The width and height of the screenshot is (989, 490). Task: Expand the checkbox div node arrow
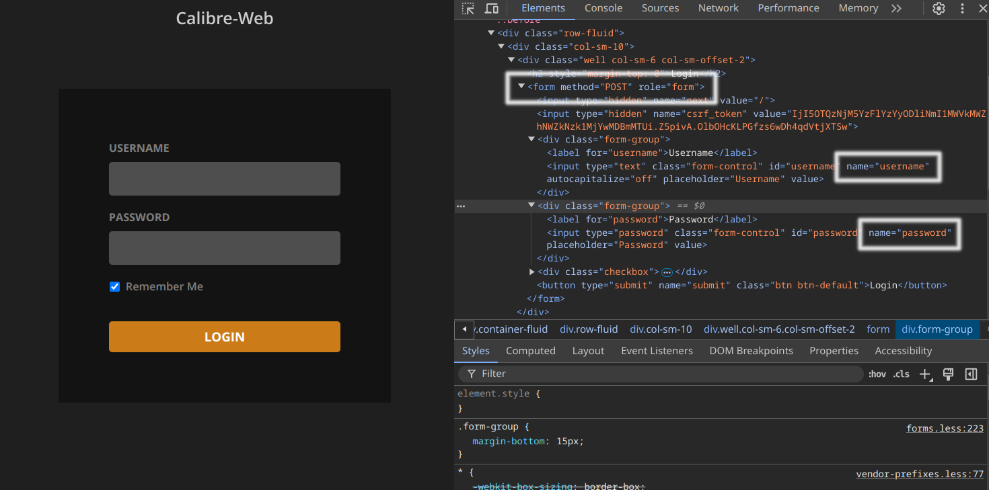(x=532, y=272)
